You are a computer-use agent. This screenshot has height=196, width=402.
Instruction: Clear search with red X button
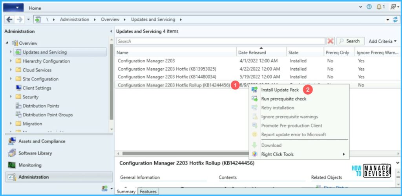tap(331, 41)
